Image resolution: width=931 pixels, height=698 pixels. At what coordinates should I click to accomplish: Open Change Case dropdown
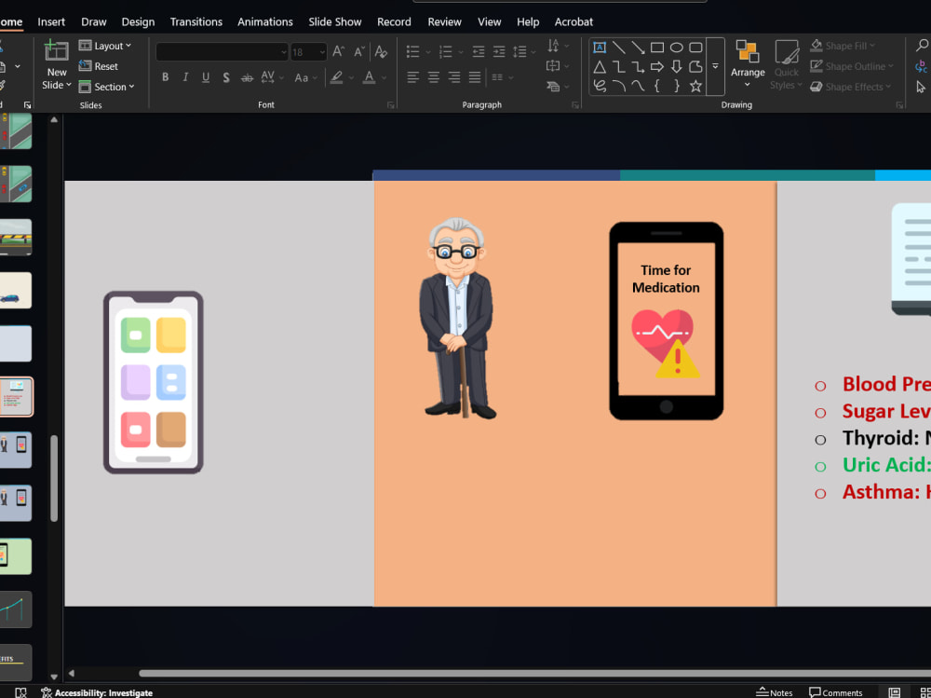tap(305, 77)
